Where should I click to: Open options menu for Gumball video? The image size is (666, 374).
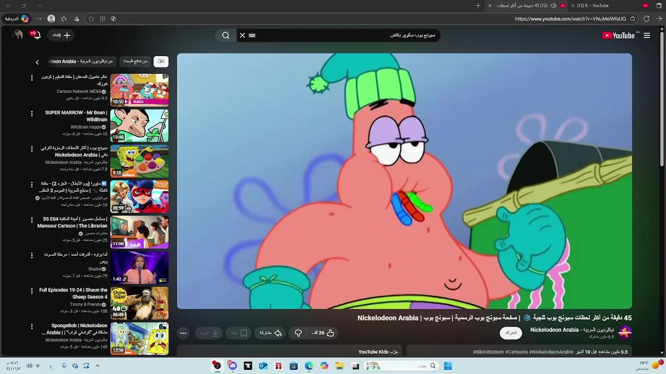pyautogui.click(x=32, y=78)
